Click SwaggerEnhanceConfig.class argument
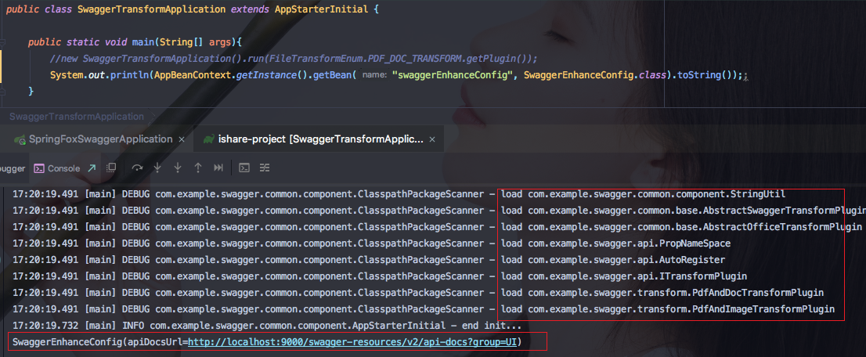 [594, 75]
